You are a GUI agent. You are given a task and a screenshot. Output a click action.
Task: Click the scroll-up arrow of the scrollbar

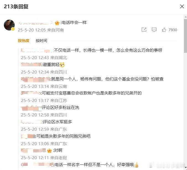(185, 17)
